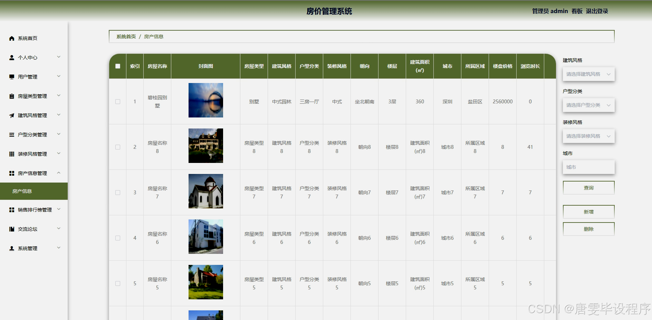Expand the 建筑风格管理 menu chevron

point(59,115)
